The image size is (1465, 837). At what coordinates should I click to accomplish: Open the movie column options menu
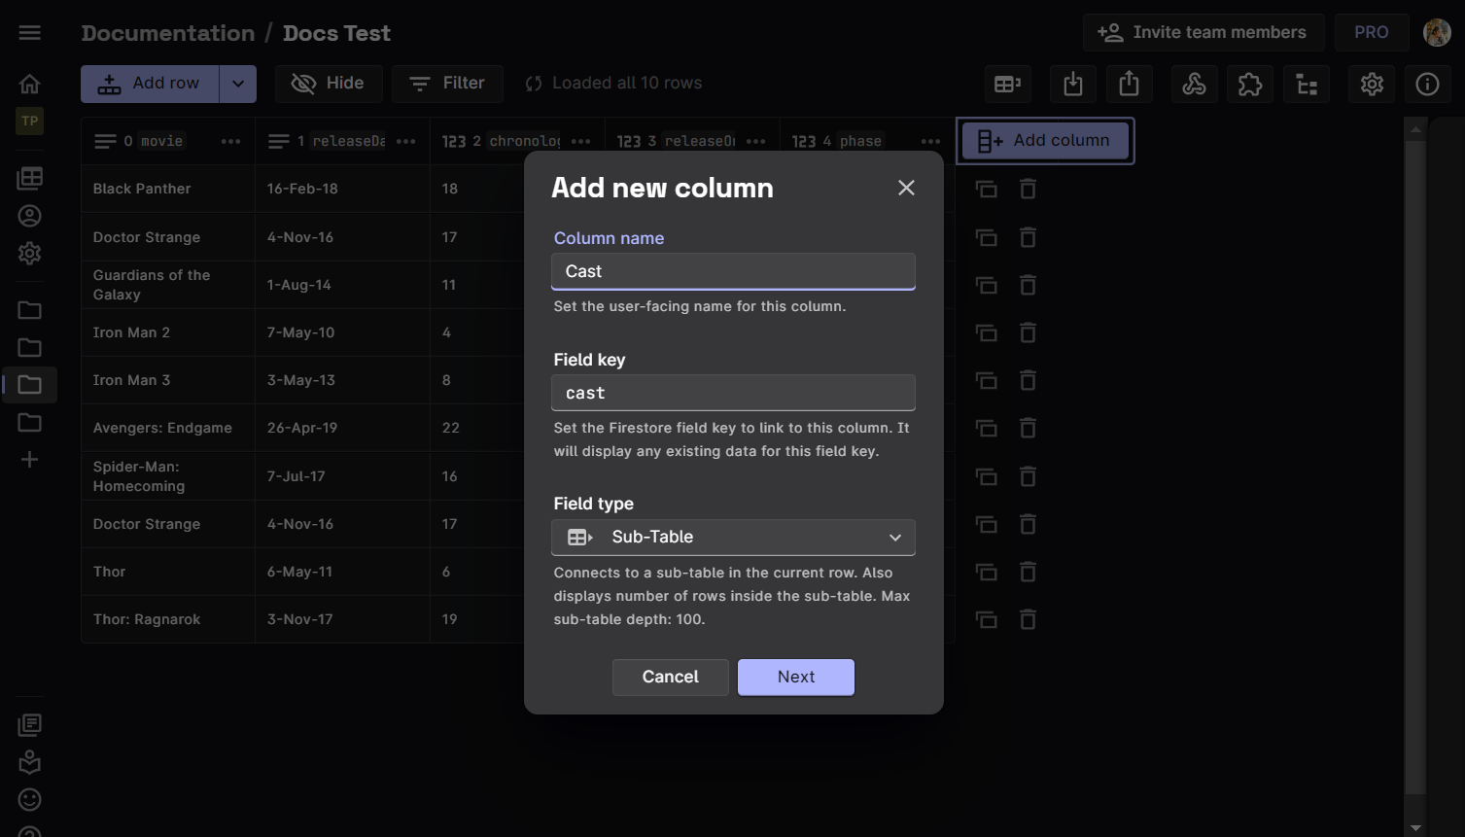pos(230,141)
